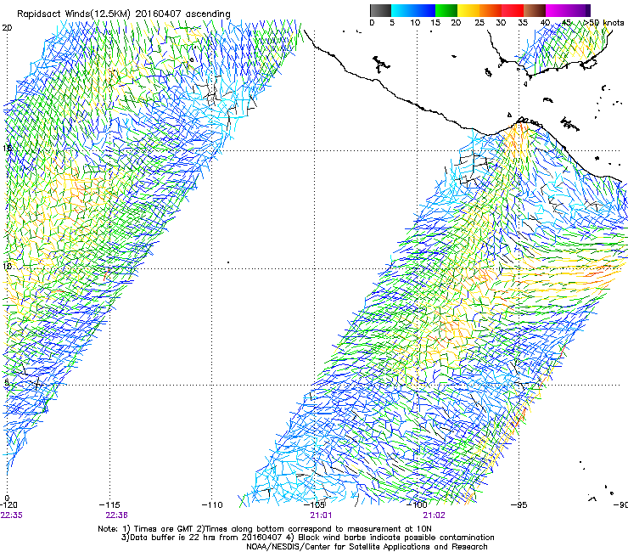Pick the red 30–35 knots legend segment
The image size is (628, 552).
(513, 10)
